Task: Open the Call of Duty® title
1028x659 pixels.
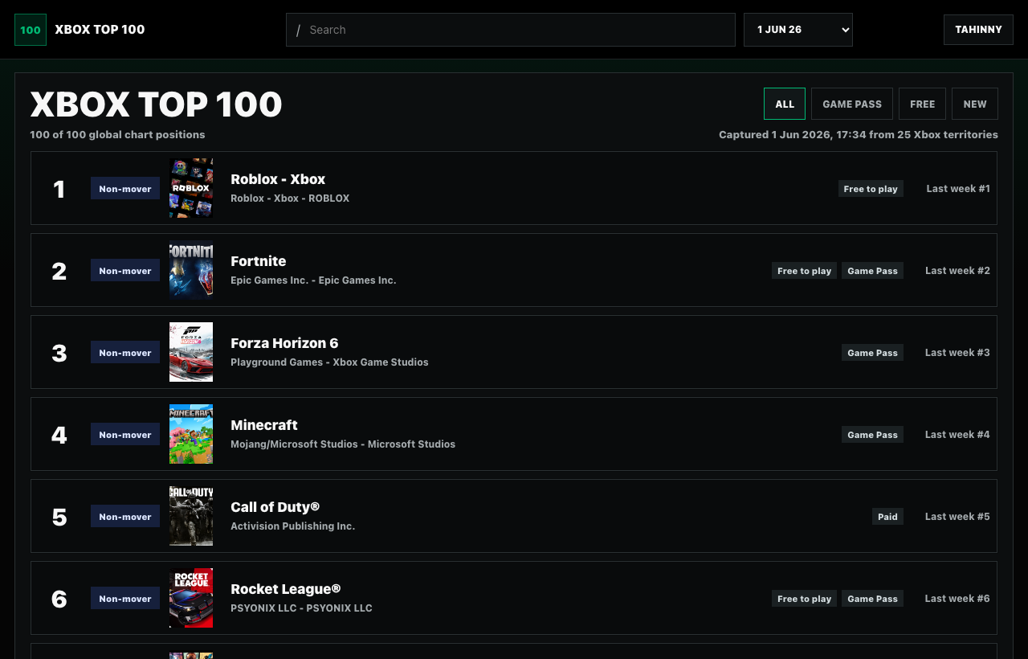Action: coord(275,507)
